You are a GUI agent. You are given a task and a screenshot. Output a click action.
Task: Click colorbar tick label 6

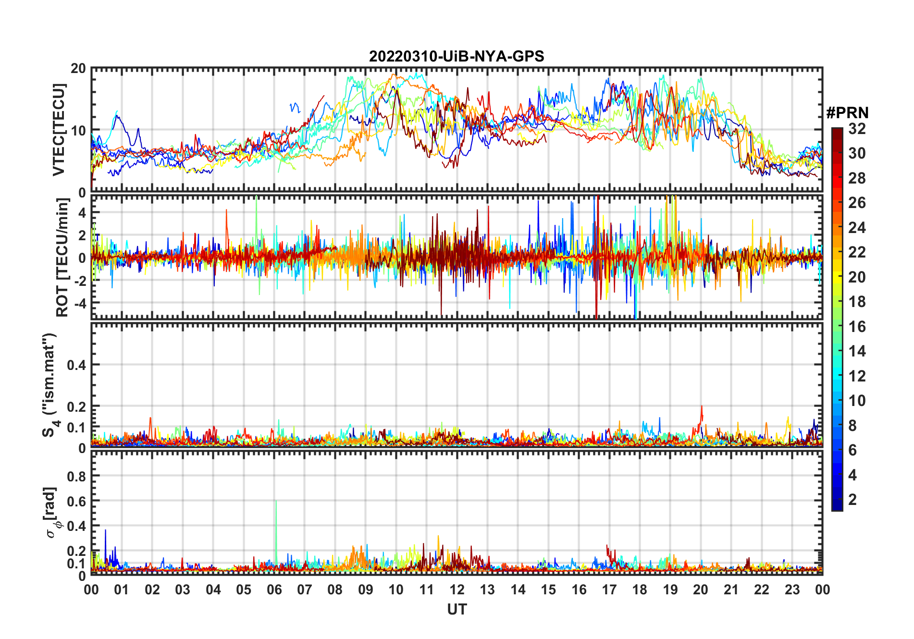[852, 450]
